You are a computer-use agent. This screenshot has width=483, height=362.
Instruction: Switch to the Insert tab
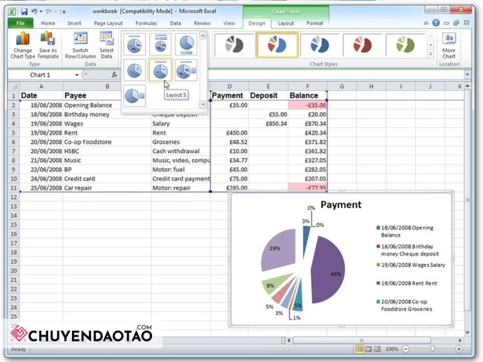click(x=74, y=23)
